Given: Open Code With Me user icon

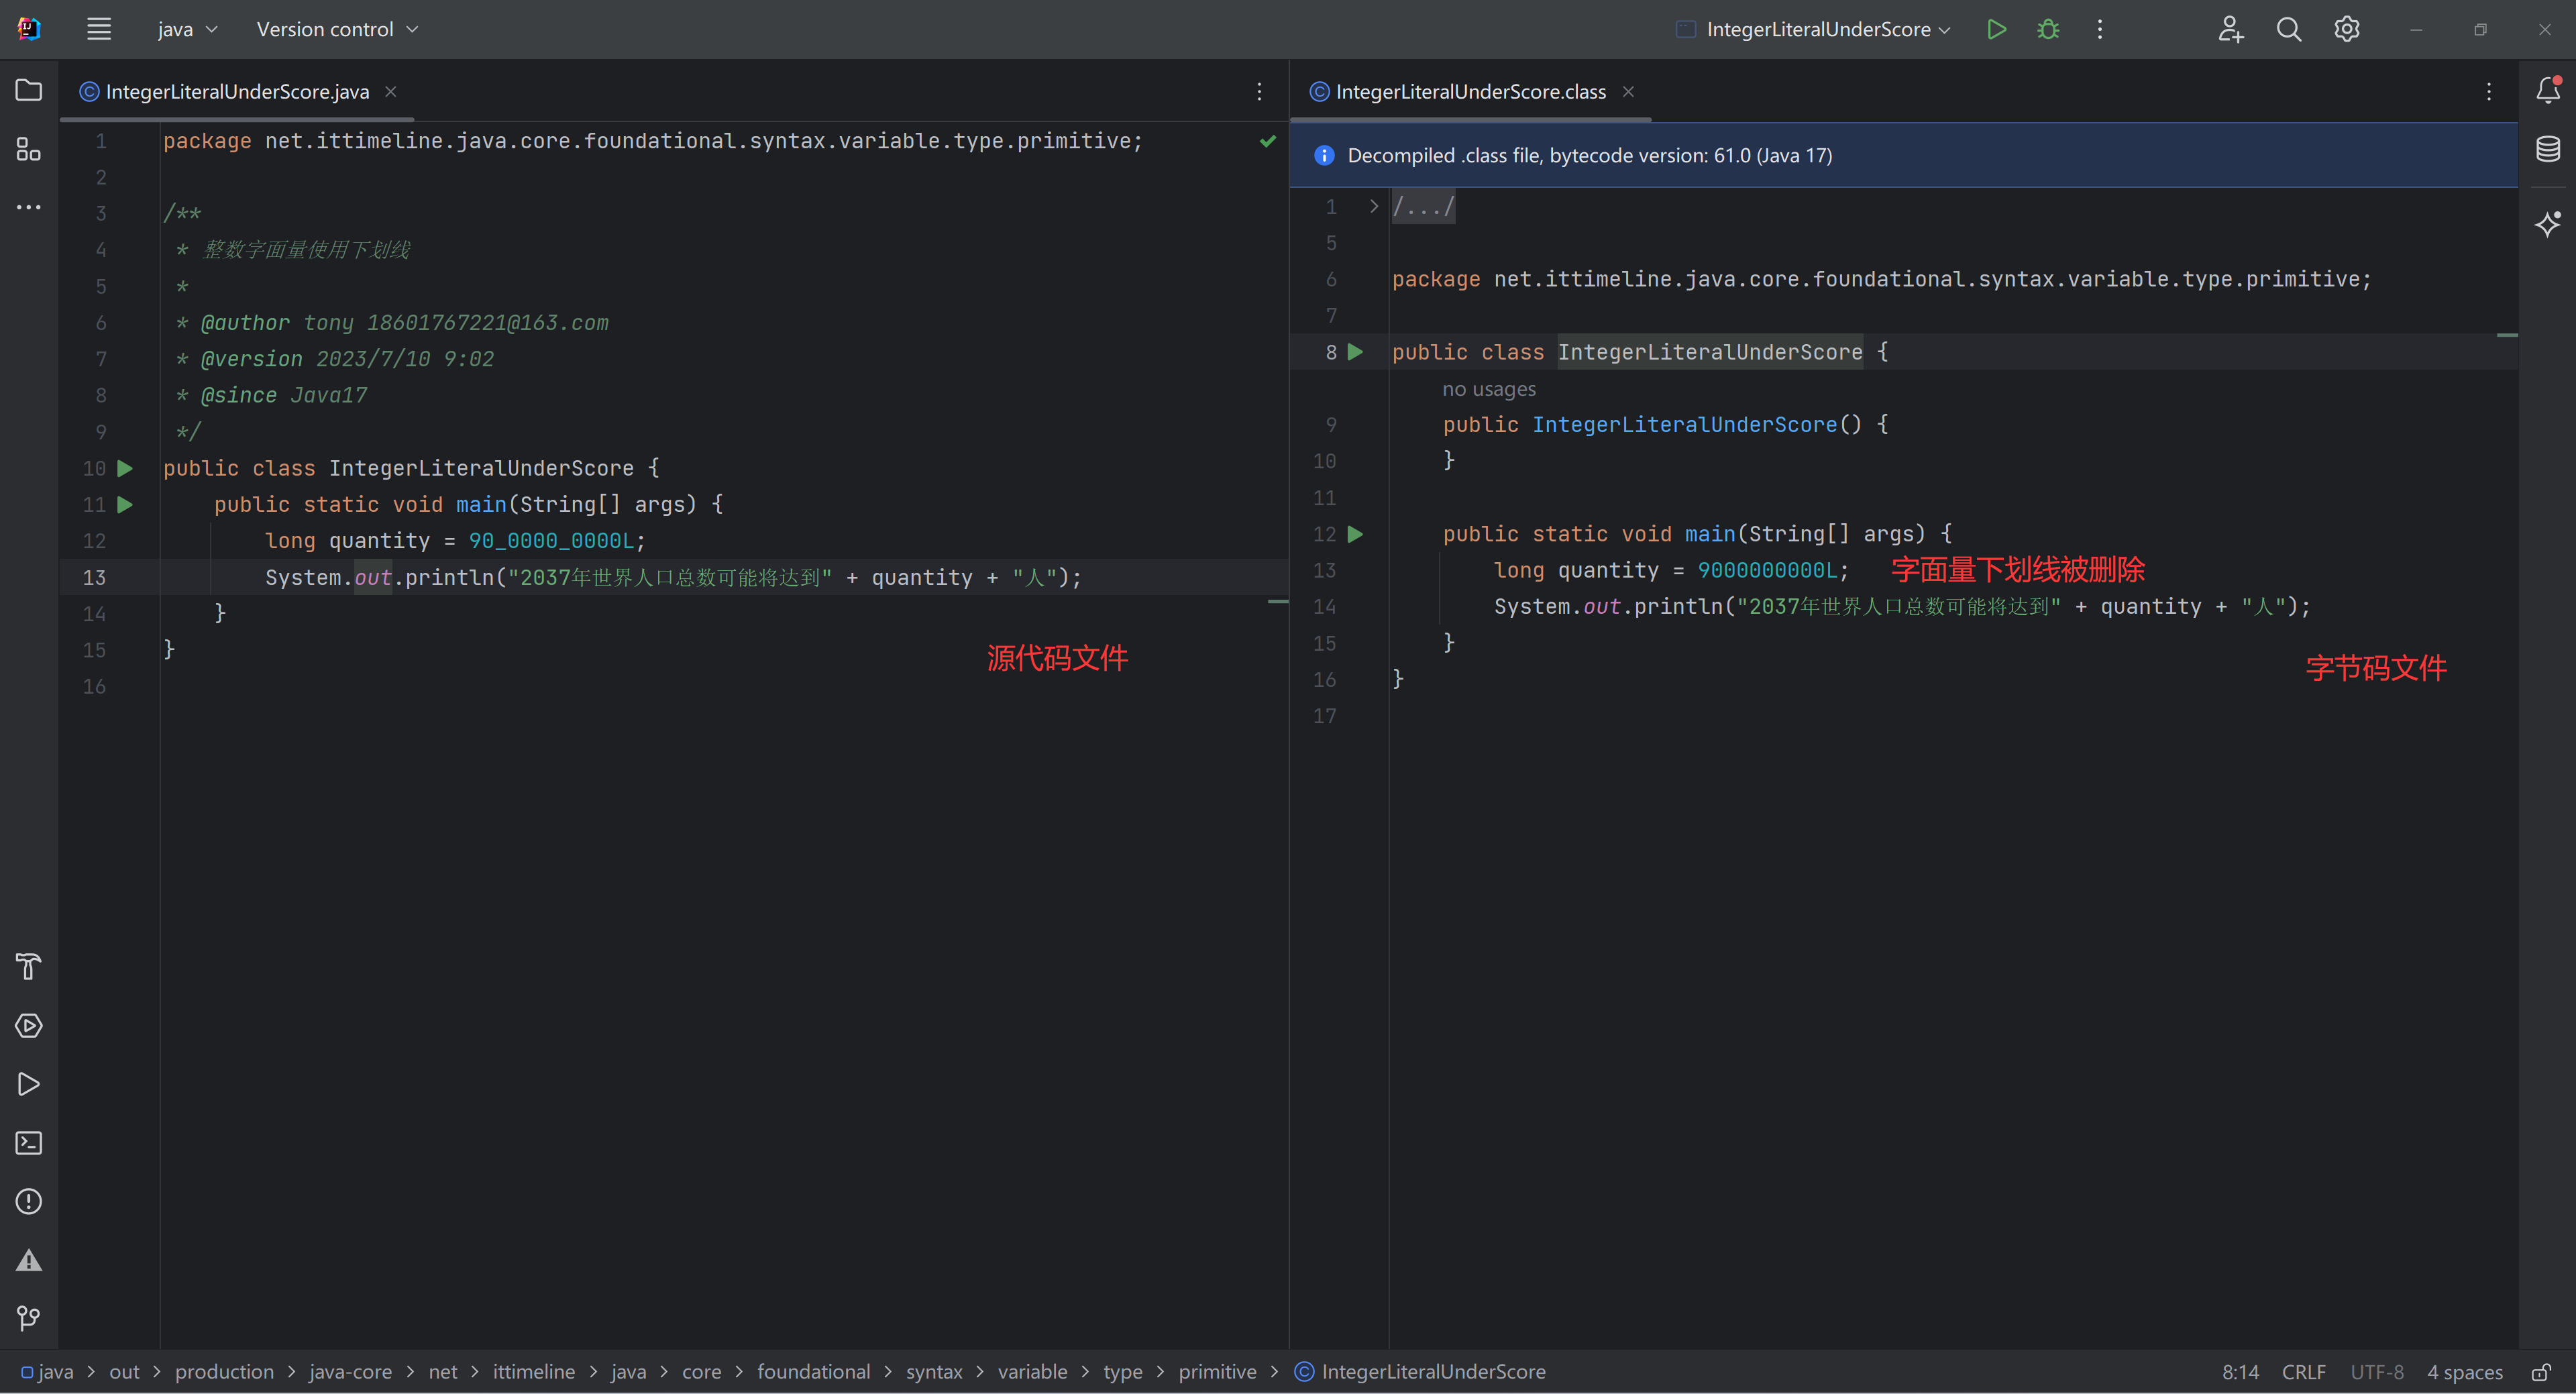Looking at the screenshot, I should click(2230, 29).
